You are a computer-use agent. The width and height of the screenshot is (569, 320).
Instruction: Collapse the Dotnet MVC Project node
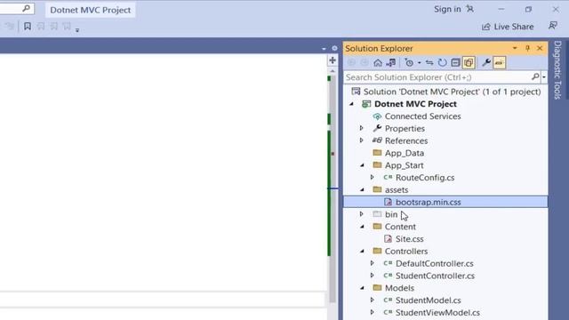(351, 104)
